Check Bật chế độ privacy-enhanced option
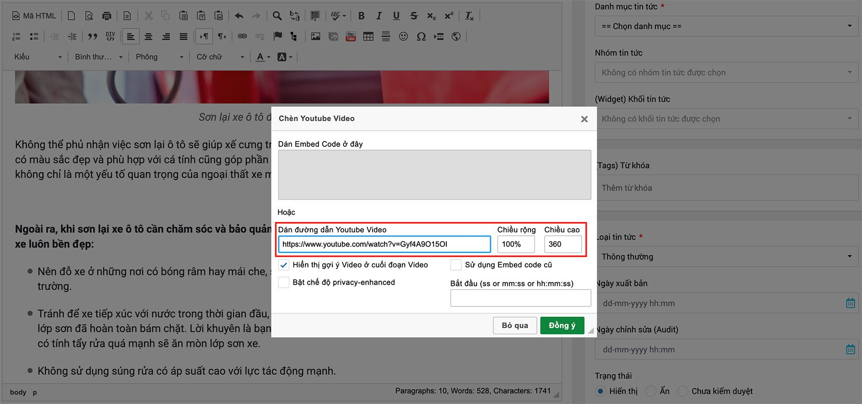 pyautogui.click(x=284, y=283)
